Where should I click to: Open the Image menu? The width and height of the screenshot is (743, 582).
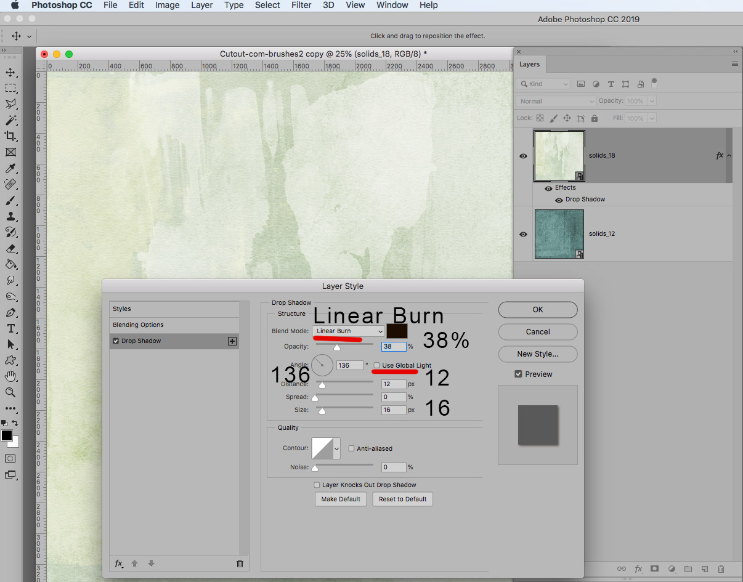pos(167,5)
